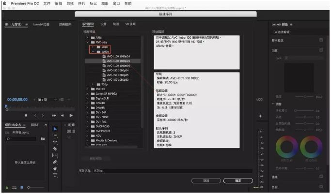Select preset AVC-I 100 1080p24
Image resolution: width=331 pixels, height=195 pixels.
pos(118,57)
